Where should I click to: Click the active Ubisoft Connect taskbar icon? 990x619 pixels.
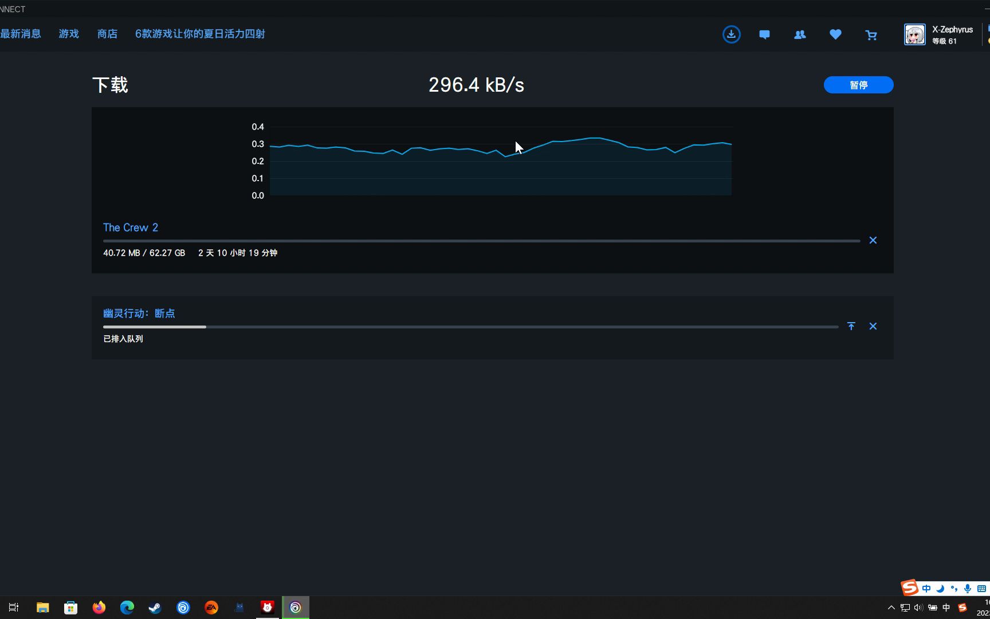click(x=296, y=608)
